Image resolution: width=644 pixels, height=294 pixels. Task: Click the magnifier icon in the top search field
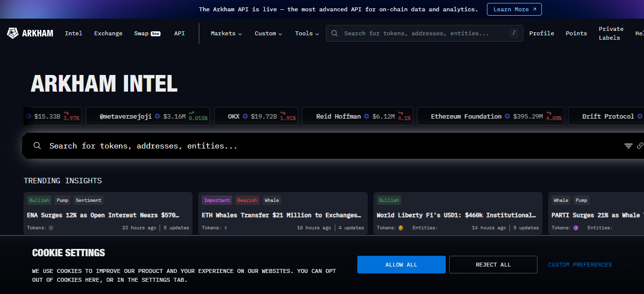[x=335, y=33]
